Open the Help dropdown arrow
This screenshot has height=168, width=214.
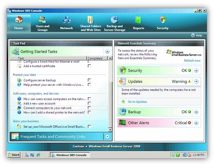pos(205,36)
